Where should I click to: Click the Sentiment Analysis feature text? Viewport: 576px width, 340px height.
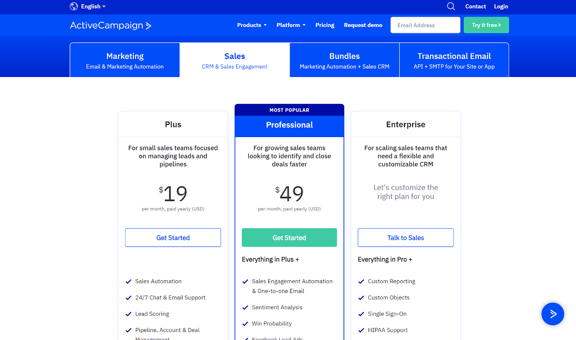[277, 307]
